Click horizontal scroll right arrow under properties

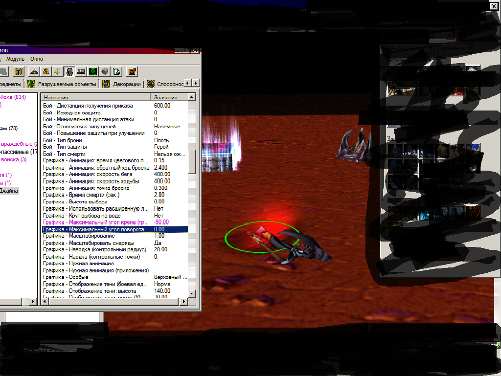point(184,301)
